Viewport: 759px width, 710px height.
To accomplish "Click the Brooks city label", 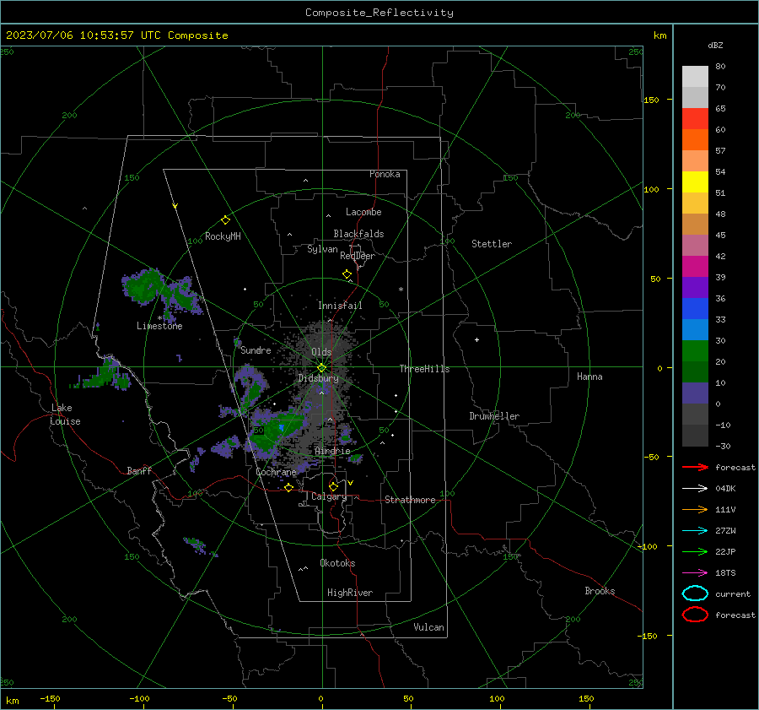I will tap(600, 591).
